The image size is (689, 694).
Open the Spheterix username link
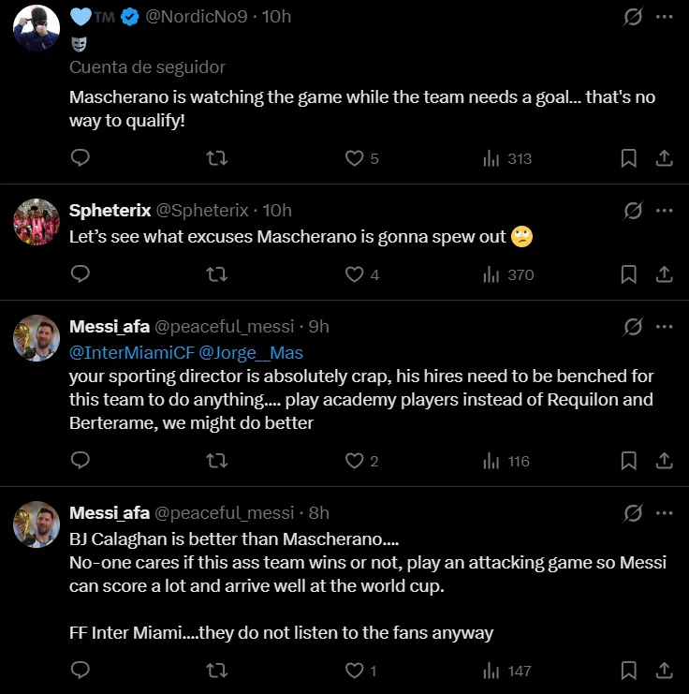(x=110, y=210)
